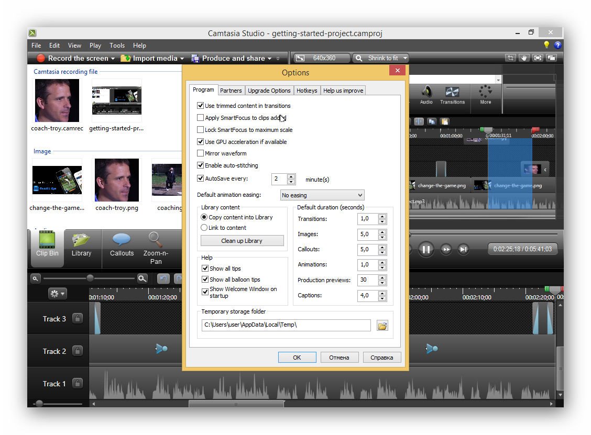Screen dimensions: 591x435
Task: Open the Play menu
Action: coord(95,45)
